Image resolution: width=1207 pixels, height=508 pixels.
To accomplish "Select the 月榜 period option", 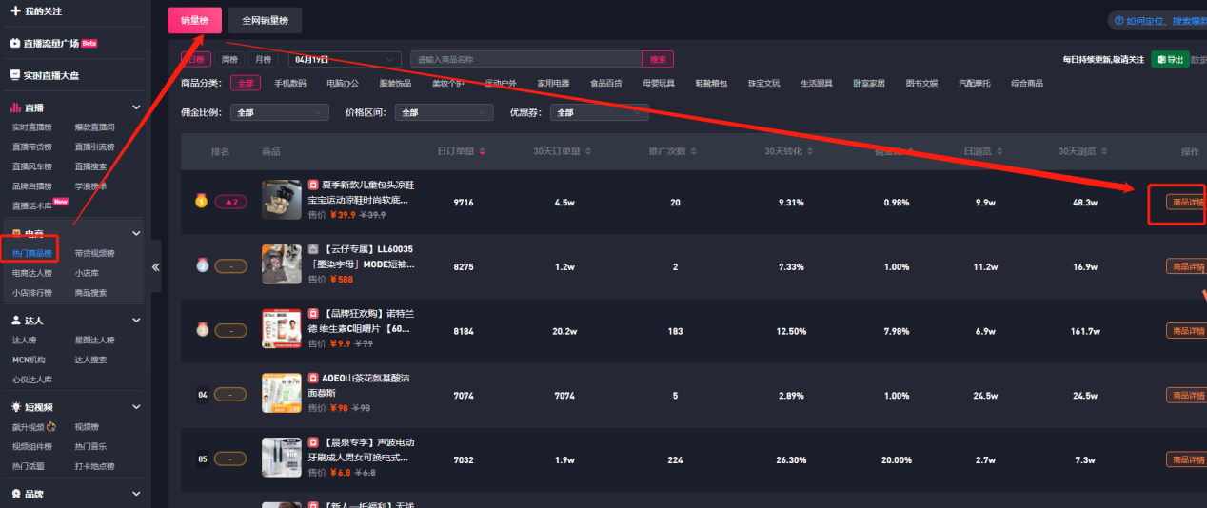I will coord(261,59).
